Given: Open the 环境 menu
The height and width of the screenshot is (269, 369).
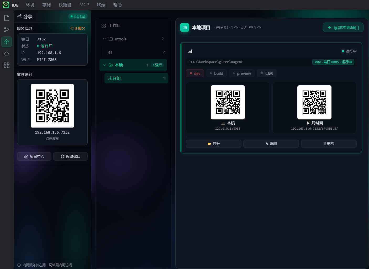Looking at the screenshot, I should click(30, 5).
